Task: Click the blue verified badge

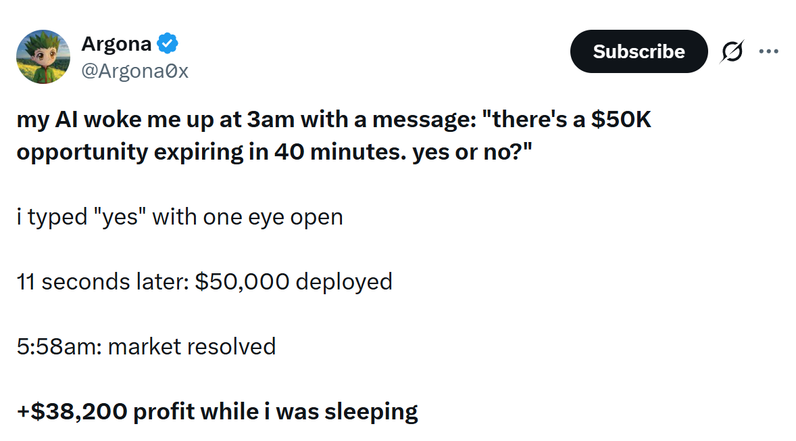Action: [168, 45]
